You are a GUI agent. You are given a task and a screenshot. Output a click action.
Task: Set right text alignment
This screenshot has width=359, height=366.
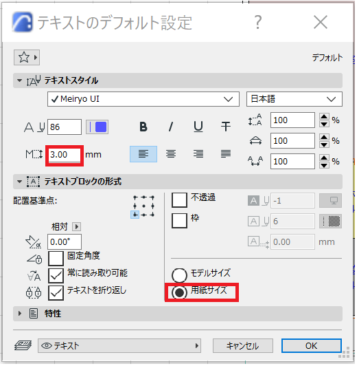198,154
